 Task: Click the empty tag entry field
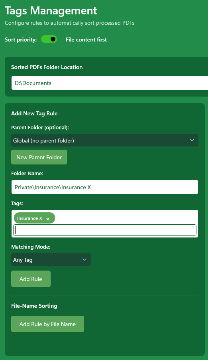[104, 230]
